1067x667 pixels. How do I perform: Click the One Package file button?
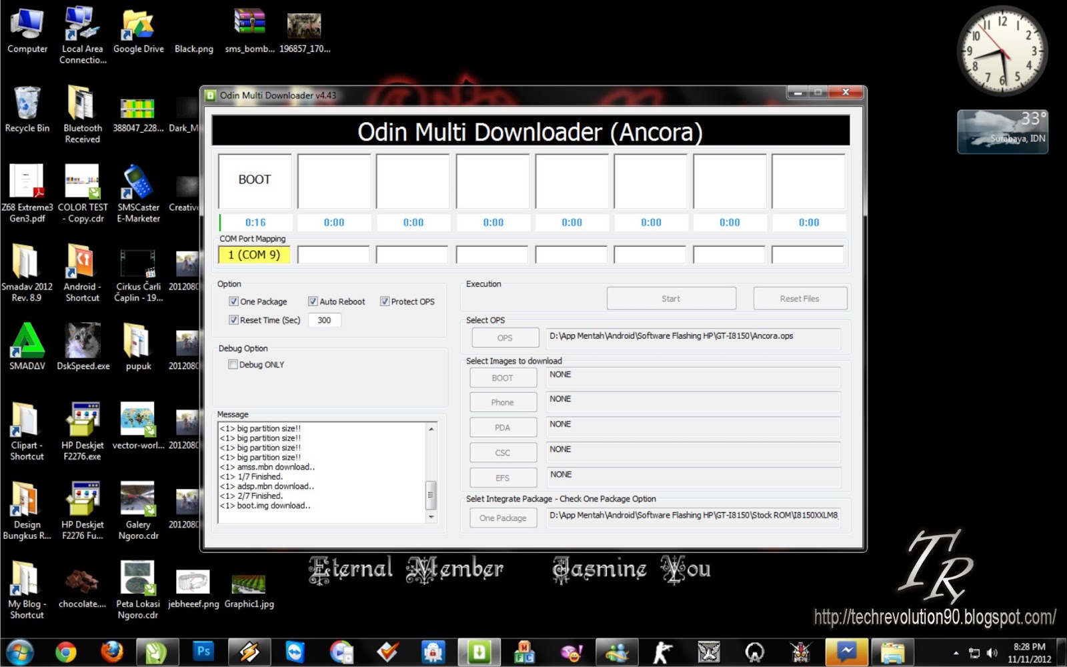click(503, 518)
